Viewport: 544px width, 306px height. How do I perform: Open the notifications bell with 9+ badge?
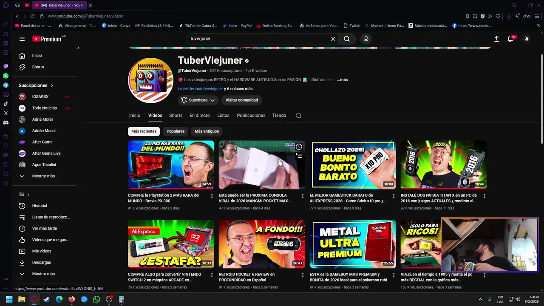[x=511, y=39]
